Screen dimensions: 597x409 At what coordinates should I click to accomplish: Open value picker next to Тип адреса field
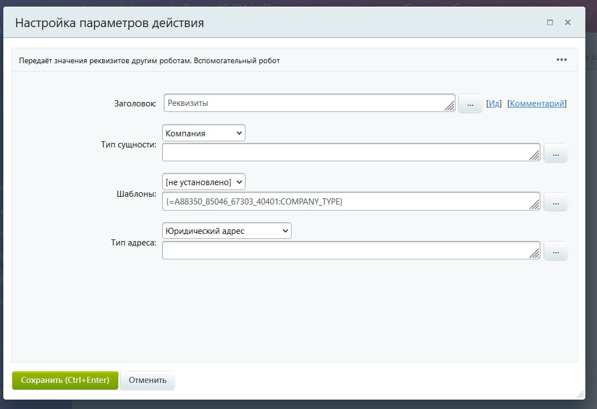coord(555,251)
